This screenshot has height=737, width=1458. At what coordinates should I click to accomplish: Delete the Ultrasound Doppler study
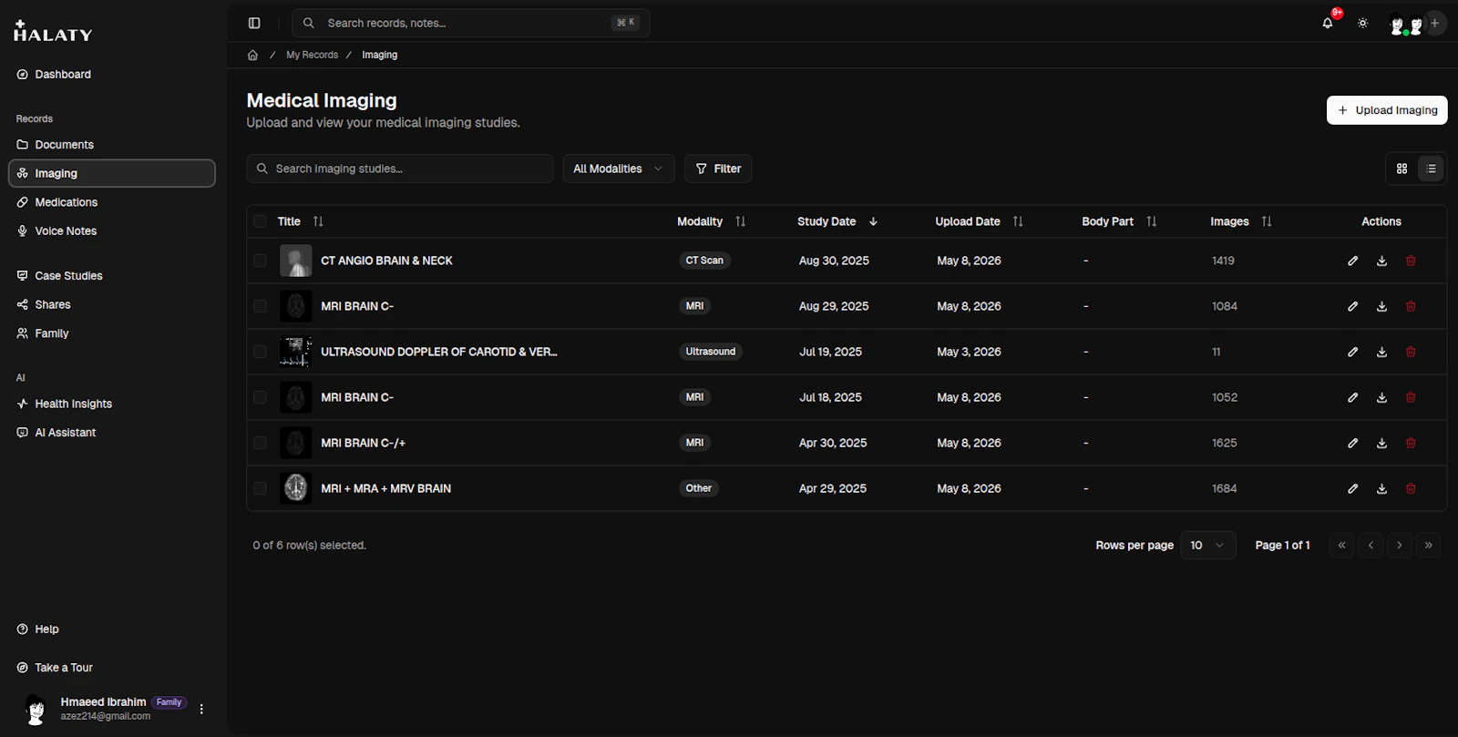[x=1411, y=352]
